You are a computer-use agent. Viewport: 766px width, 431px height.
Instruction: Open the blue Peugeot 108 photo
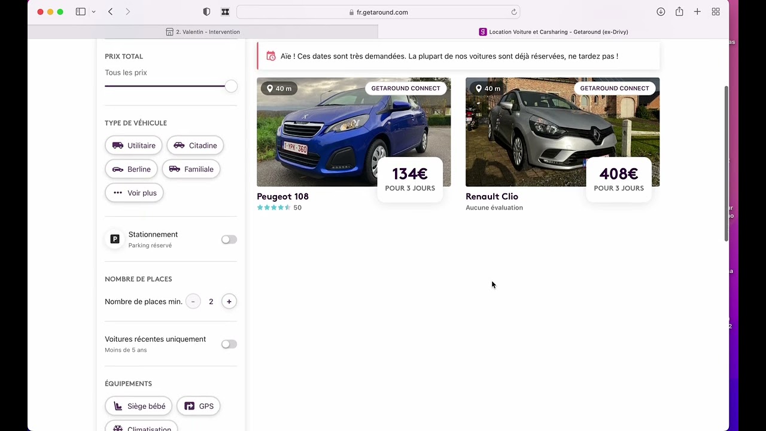point(354,132)
